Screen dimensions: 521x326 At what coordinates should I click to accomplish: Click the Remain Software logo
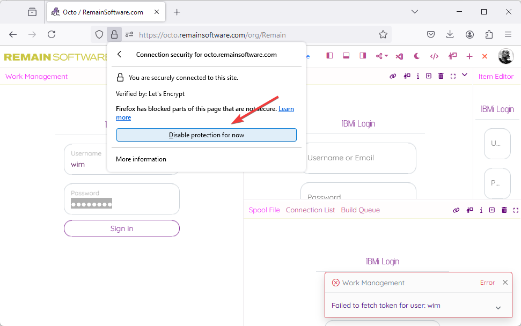[56, 57]
